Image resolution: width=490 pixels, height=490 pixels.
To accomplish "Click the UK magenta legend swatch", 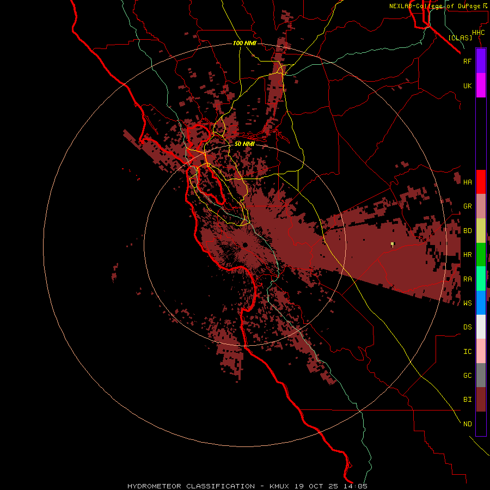I will pyautogui.click(x=481, y=85).
